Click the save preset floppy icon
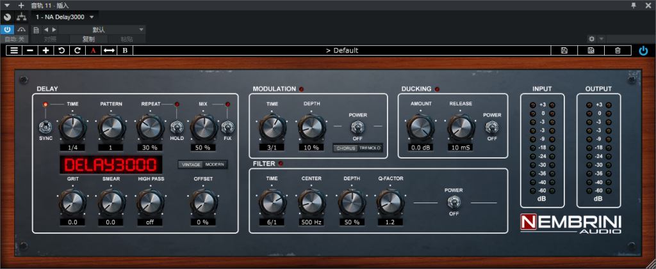This screenshot has height=269, width=656. pos(564,50)
